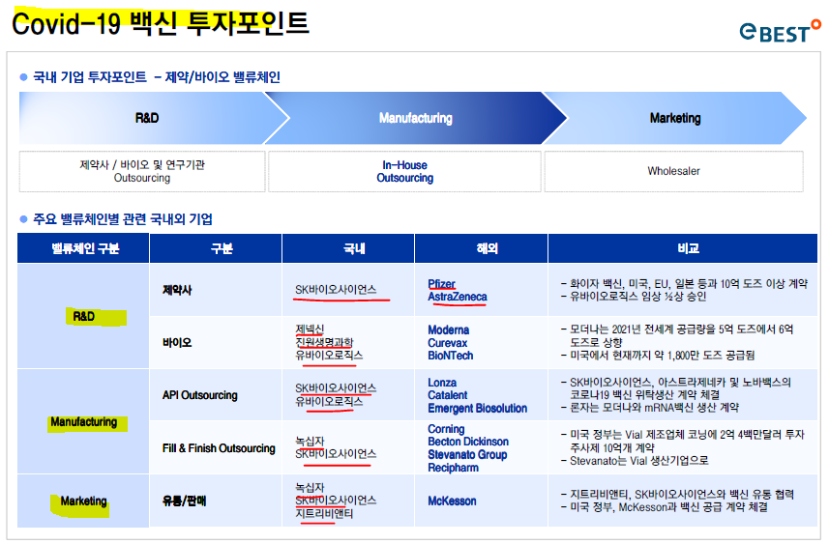Select the 'In-House Outsourcing' box
This screenshot has width=829, height=544.
click(404, 171)
